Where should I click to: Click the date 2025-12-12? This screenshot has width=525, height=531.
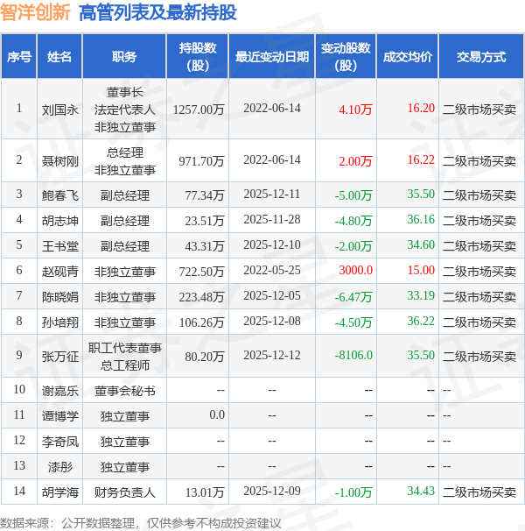pos(272,355)
